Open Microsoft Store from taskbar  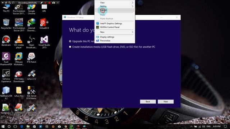click(x=34, y=126)
